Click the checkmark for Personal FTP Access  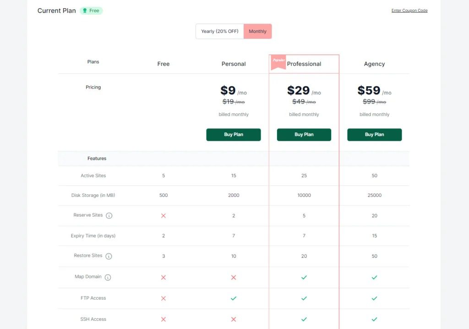[x=234, y=298]
